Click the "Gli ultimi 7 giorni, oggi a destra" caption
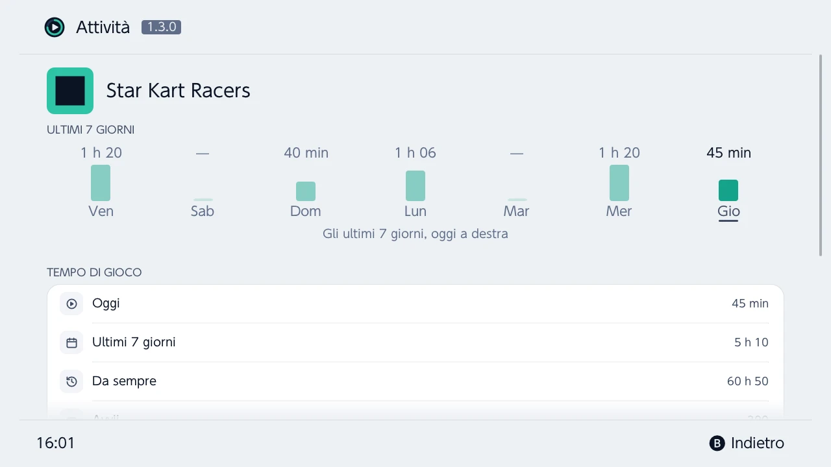The width and height of the screenshot is (831, 467). coord(415,234)
